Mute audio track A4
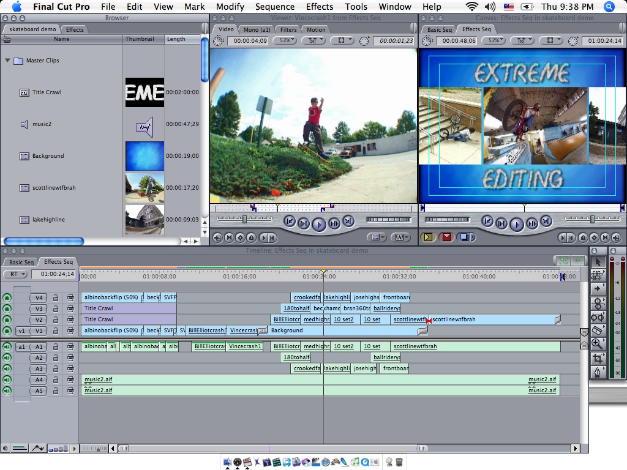Image resolution: width=627 pixels, height=470 pixels. click(x=7, y=379)
